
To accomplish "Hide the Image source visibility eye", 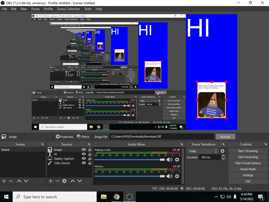I will tap(84, 150).
